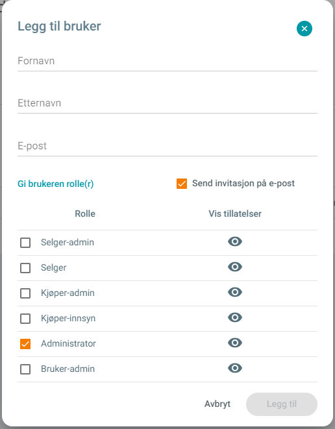This screenshot has width=335, height=429.
Task: Disable Send invitasjon på e-post checkbox
Action: pyautogui.click(x=182, y=184)
